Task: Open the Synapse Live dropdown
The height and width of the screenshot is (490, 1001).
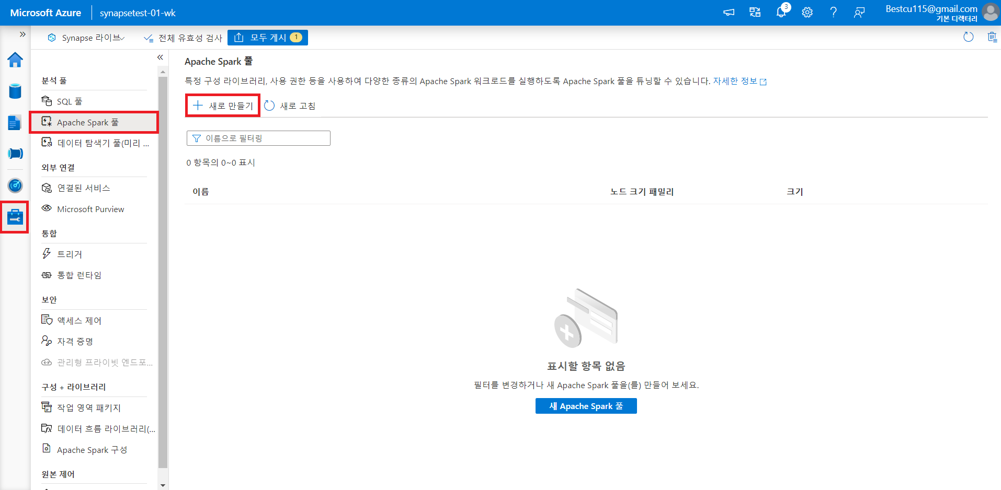Action: tap(86, 38)
